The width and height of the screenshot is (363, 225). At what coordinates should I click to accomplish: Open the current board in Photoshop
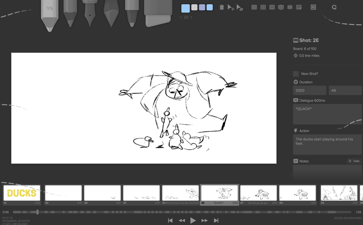(x=313, y=7)
